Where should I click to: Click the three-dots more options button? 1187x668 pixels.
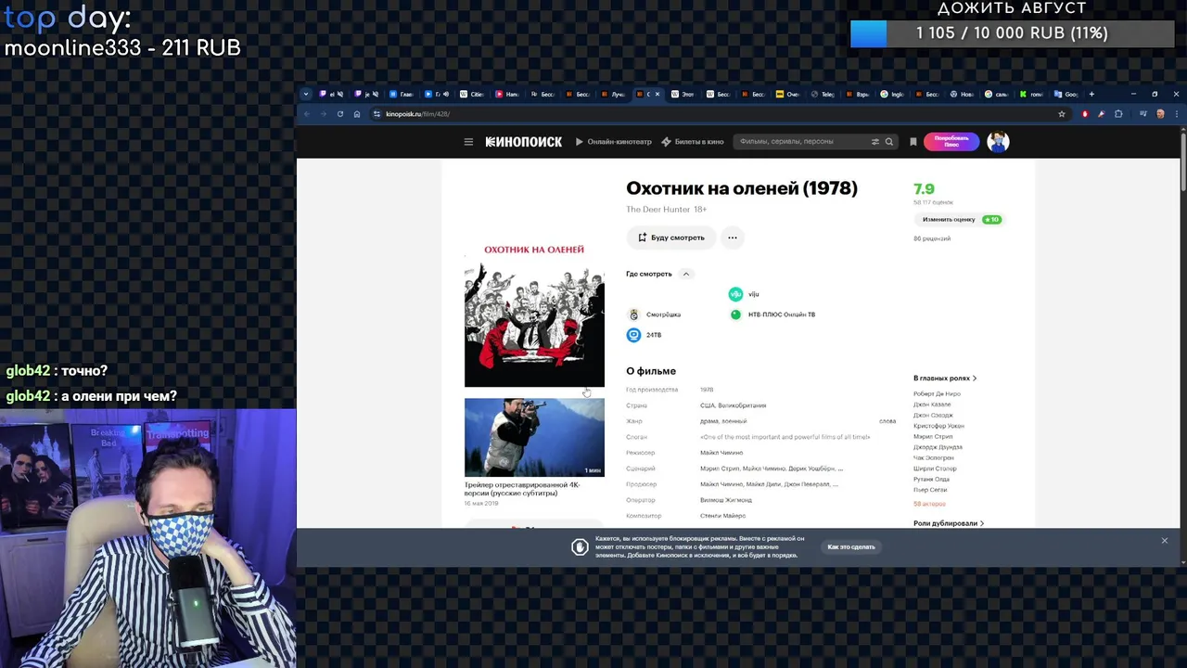click(732, 238)
